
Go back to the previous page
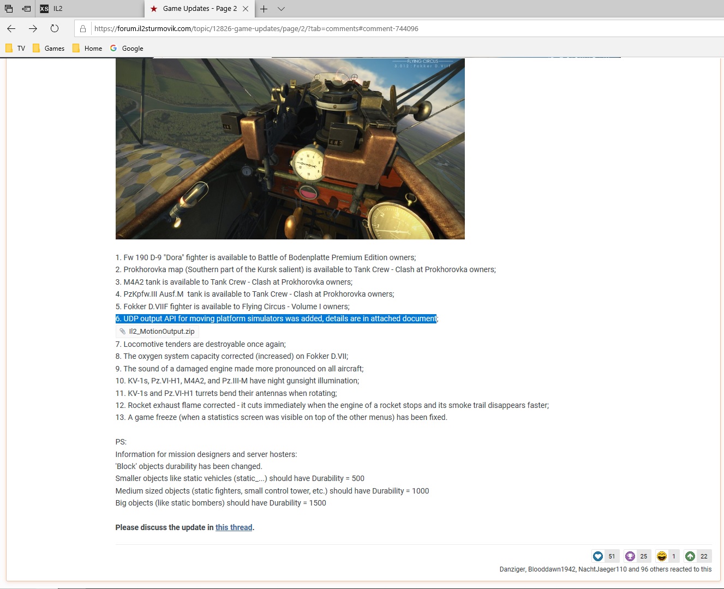(x=11, y=28)
